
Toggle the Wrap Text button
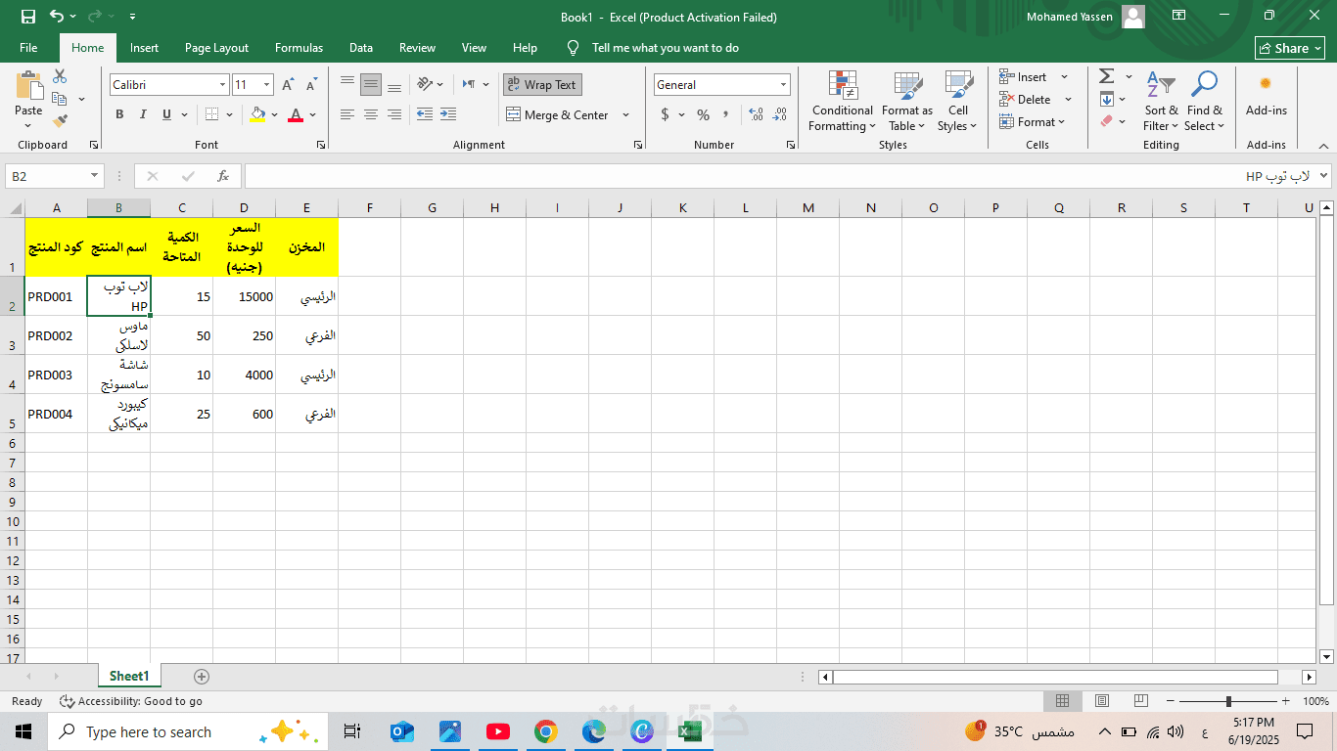(x=543, y=85)
